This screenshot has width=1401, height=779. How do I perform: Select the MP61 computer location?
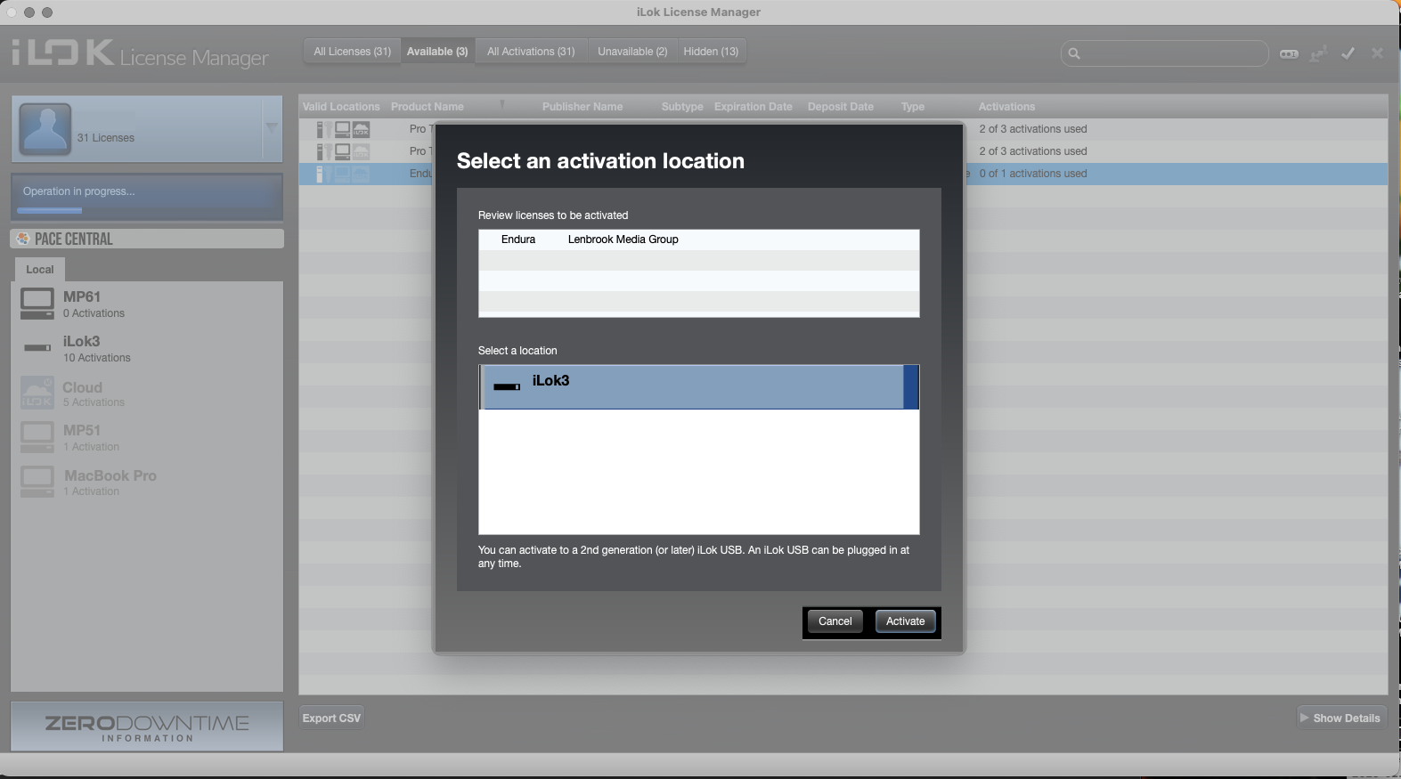click(x=147, y=304)
